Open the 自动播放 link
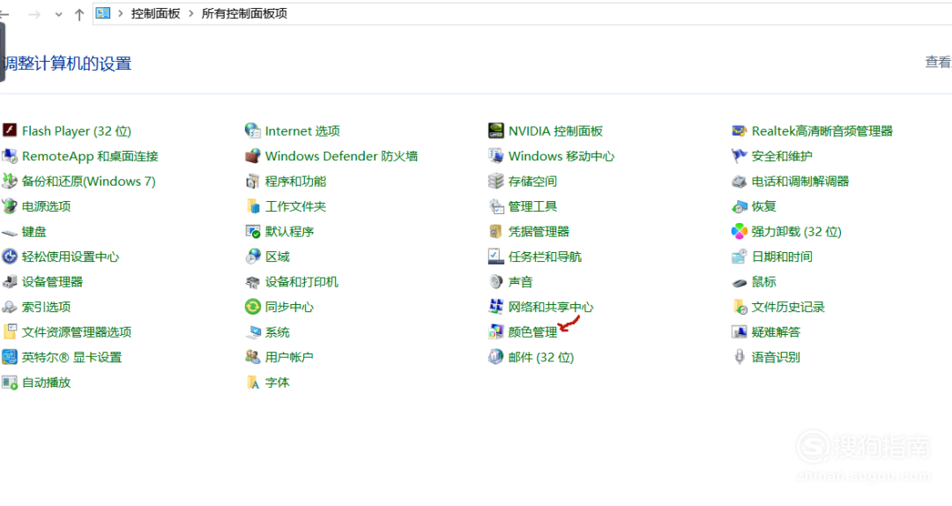952x506 pixels. click(x=46, y=383)
